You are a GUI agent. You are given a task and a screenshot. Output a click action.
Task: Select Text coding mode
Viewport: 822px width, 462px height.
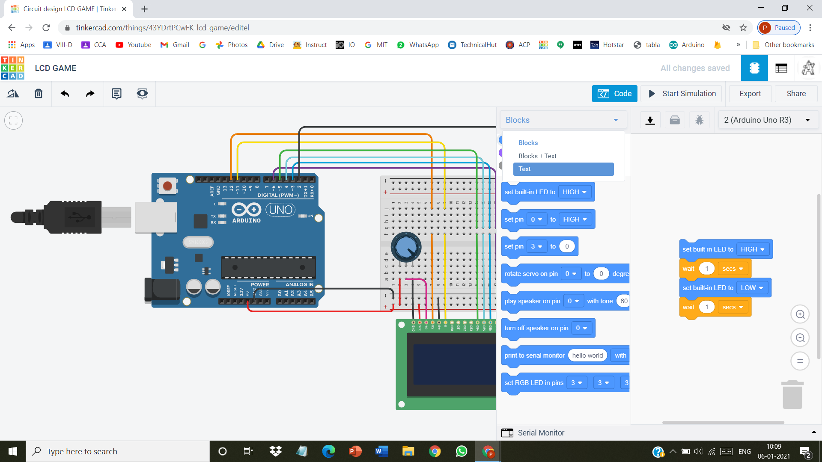click(563, 169)
